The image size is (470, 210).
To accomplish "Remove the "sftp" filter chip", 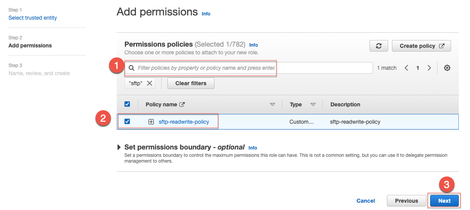I will coord(149,83).
